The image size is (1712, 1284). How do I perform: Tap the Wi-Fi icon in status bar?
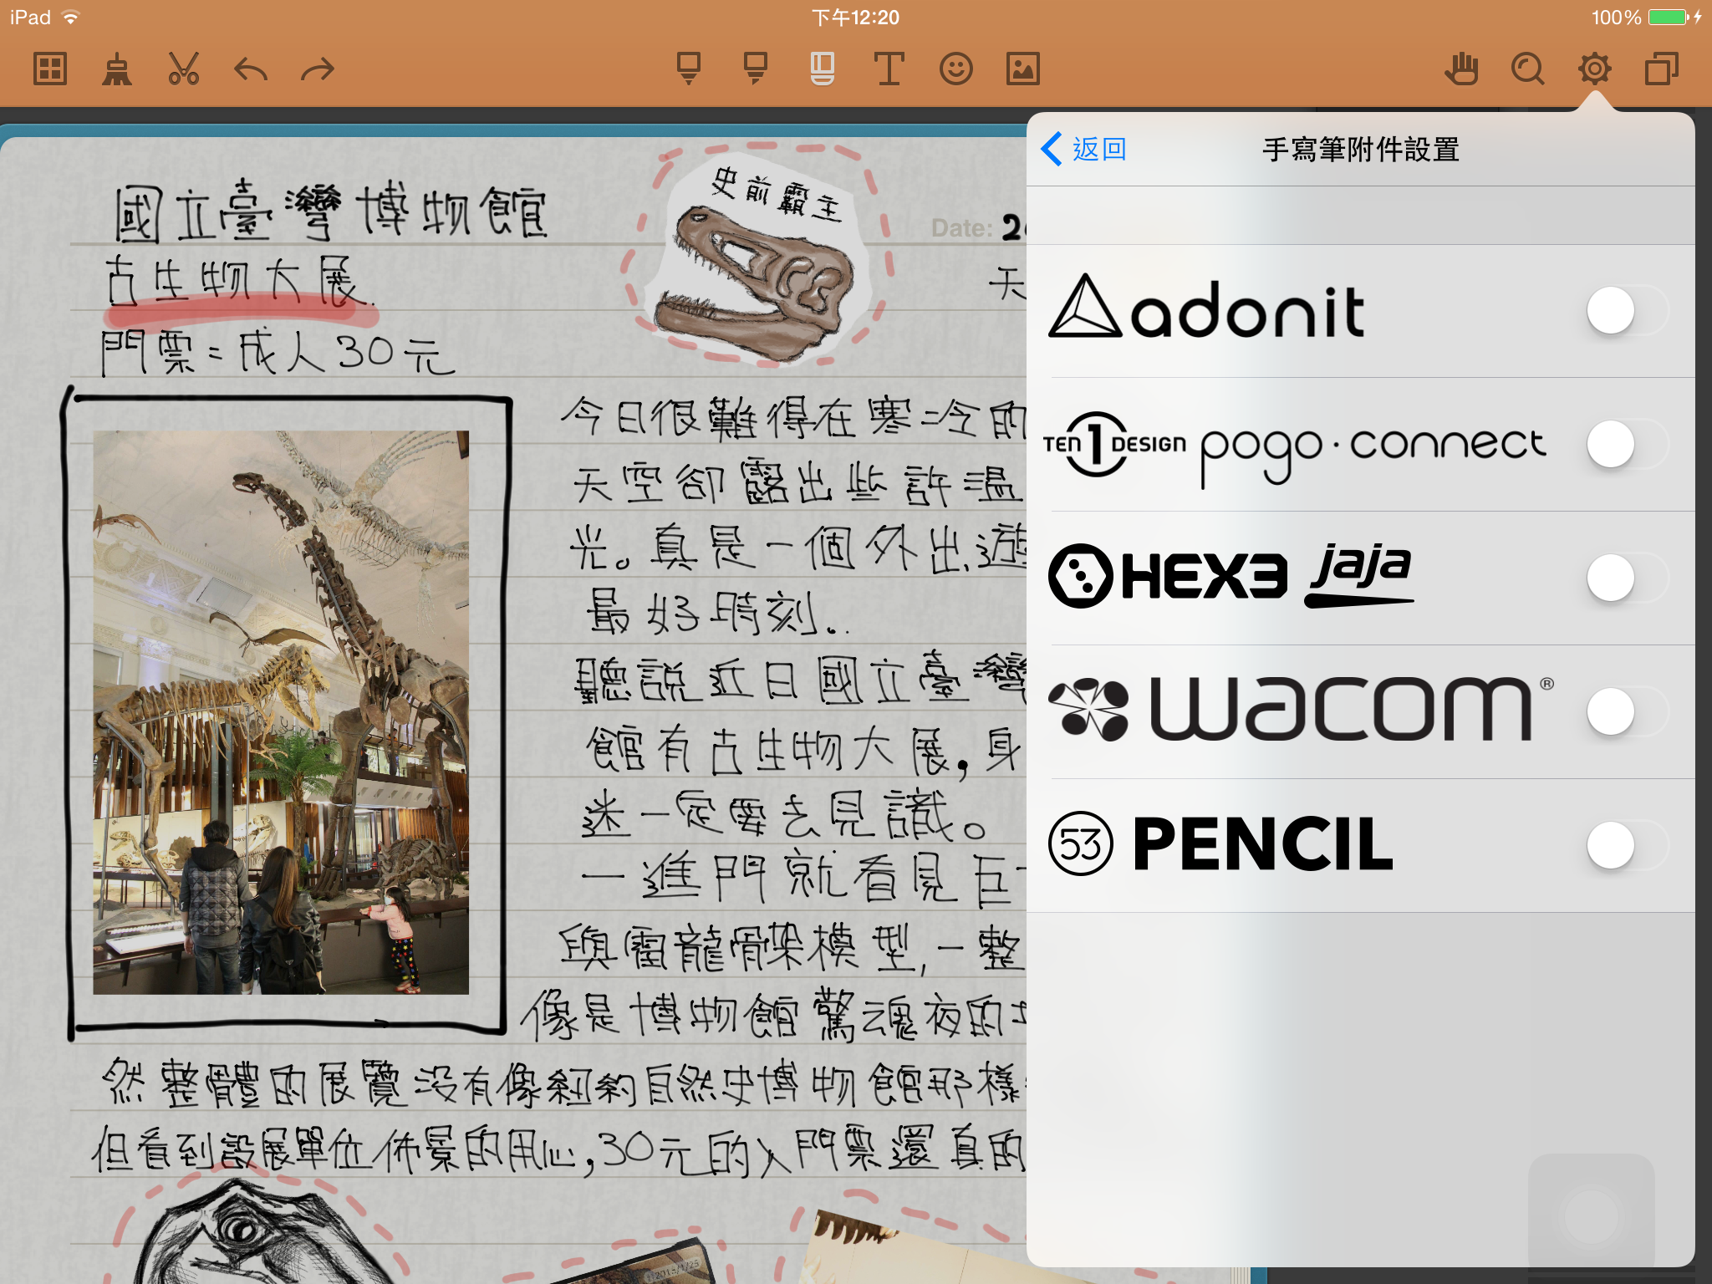point(71,17)
